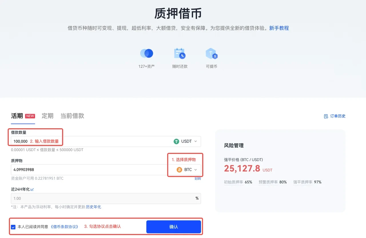The width and height of the screenshot is (366, 238).
Task: Open the 借币条款协议 agreement link
Action: click(x=64, y=227)
